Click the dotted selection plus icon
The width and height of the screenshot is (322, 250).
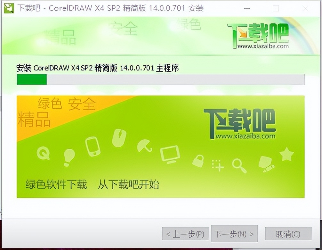click(218, 165)
